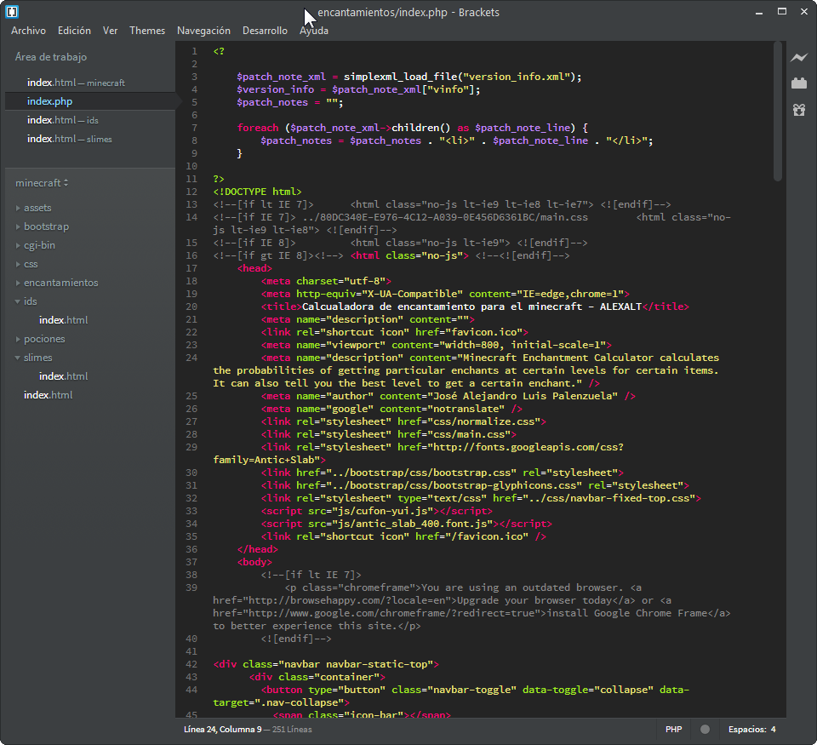817x745 pixels.
Task: Open the minecraft project dropdown
Action: click(x=42, y=183)
